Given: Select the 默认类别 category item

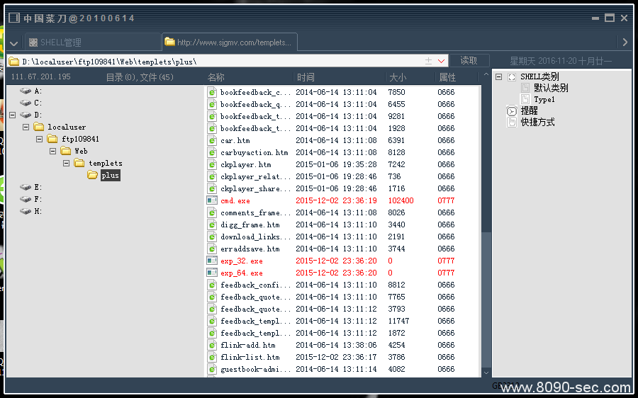Looking at the screenshot, I should (x=551, y=88).
